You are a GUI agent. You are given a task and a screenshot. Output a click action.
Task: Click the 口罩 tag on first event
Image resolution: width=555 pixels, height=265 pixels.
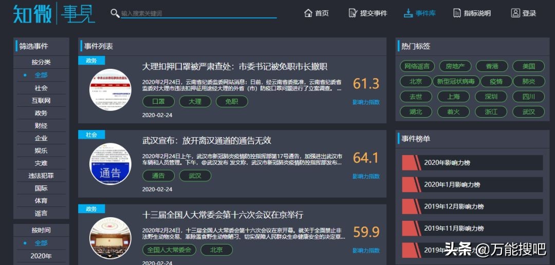159,102
